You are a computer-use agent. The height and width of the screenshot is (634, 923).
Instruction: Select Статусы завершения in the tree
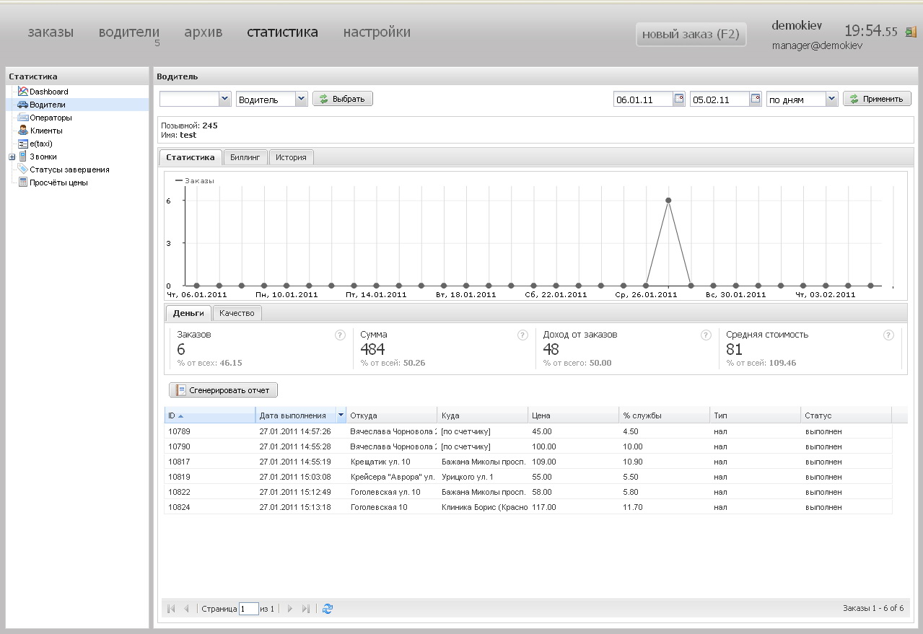[x=69, y=169]
